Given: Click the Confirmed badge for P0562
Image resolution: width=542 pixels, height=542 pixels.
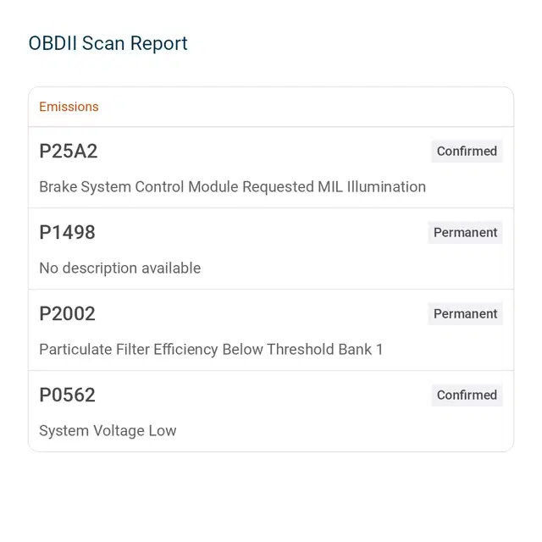Looking at the screenshot, I should coord(467,395).
